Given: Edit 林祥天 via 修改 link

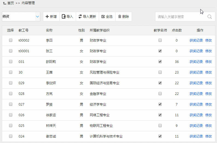Looking at the screenshot, I should pos(209,126).
